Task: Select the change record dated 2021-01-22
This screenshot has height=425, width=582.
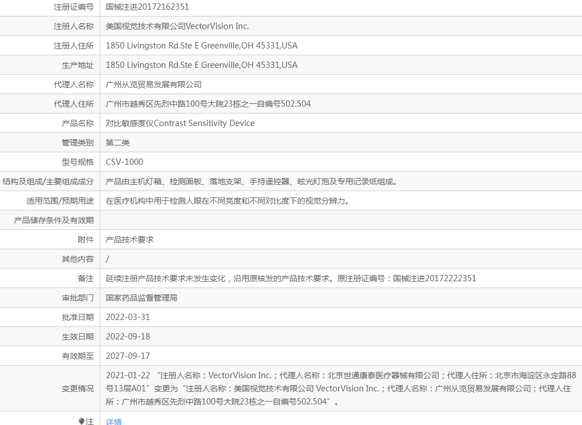Action: 341,388
